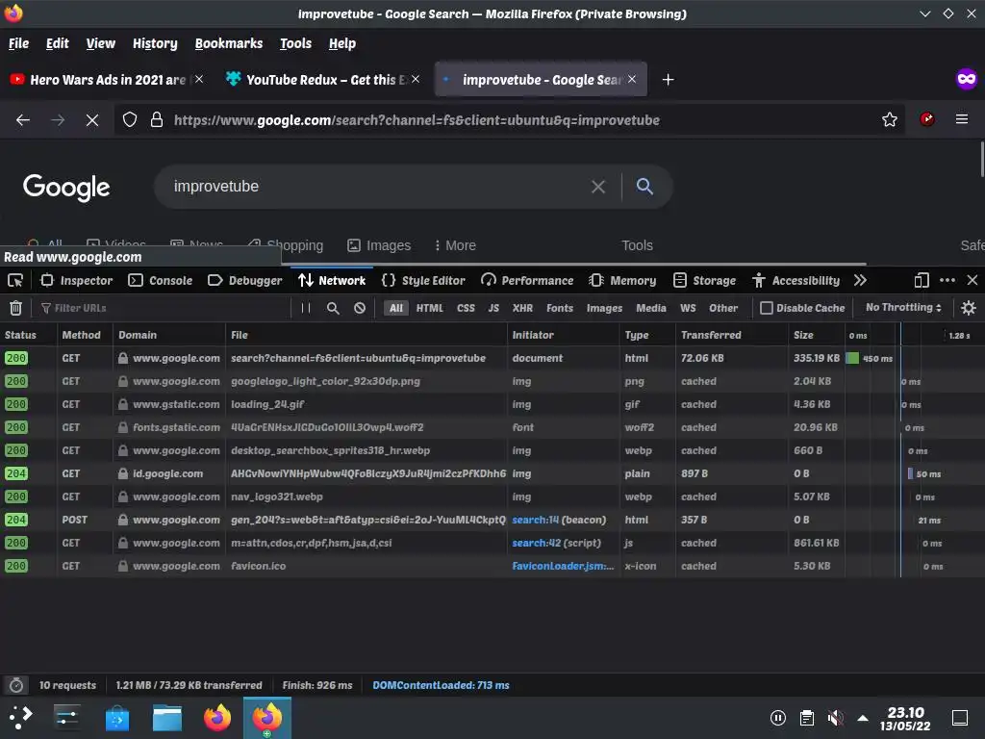The height and width of the screenshot is (739, 985).
Task: Open devtools customize ellipsis menu
Action: click(x=947, y=280)
